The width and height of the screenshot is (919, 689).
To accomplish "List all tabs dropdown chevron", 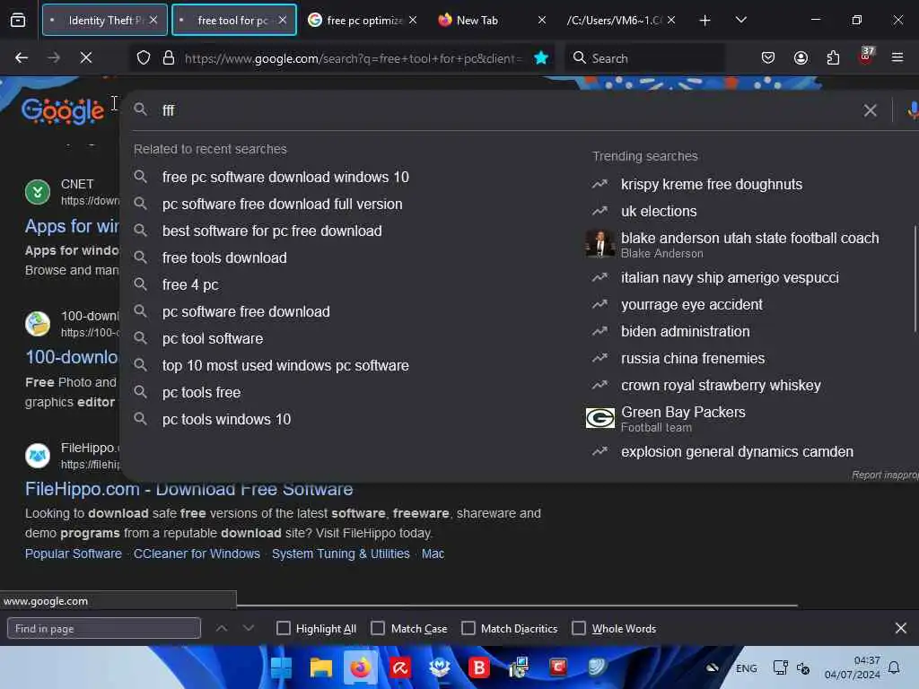I will (740, 21).
